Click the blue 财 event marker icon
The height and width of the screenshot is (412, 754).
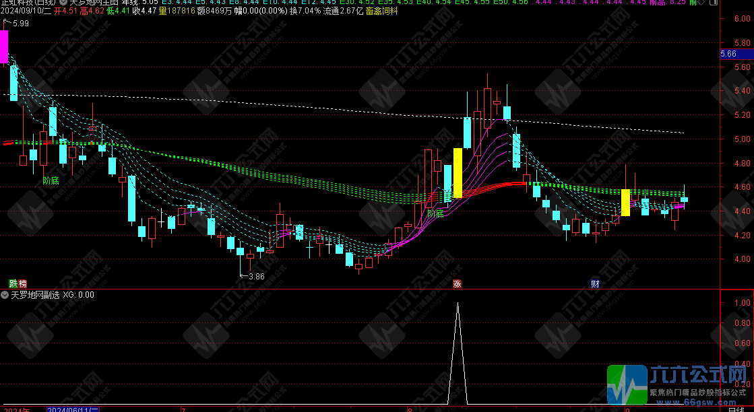pos(595,284)
